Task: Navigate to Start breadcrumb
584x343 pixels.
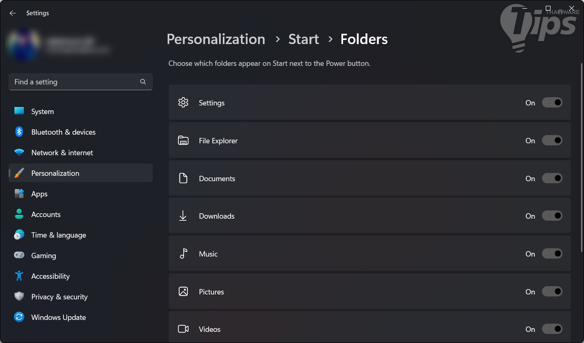Action: point(304,39)
